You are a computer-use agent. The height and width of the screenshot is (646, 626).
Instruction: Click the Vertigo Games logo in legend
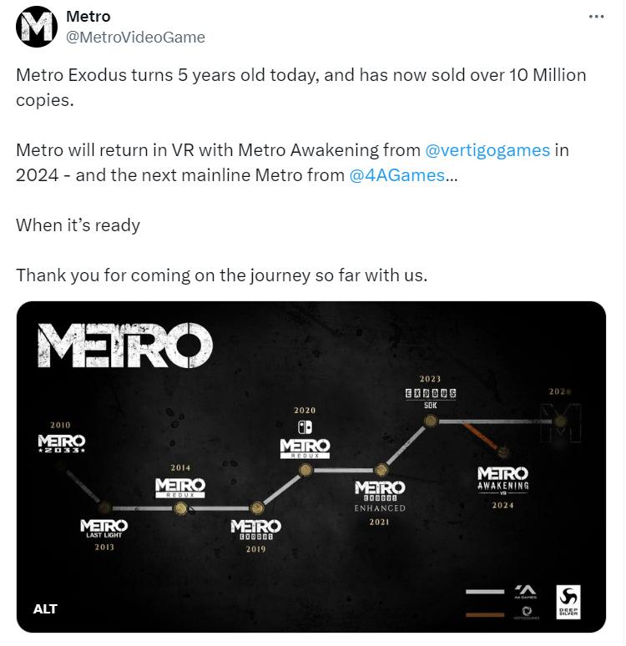[527, 612]
